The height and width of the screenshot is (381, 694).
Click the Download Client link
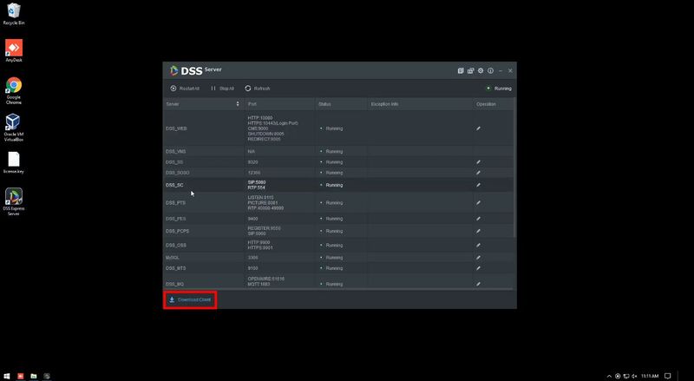point(190,300)
